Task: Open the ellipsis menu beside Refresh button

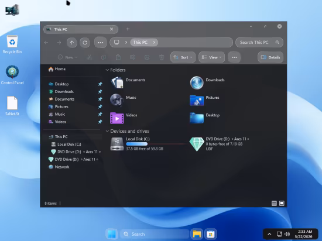Action: tap(101, 43)
